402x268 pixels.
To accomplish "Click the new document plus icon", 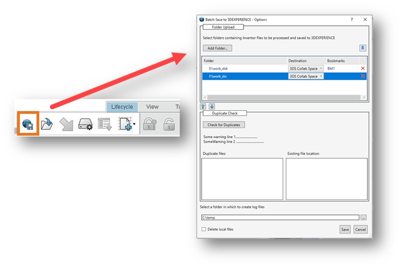I will click(x=125, y=124).
